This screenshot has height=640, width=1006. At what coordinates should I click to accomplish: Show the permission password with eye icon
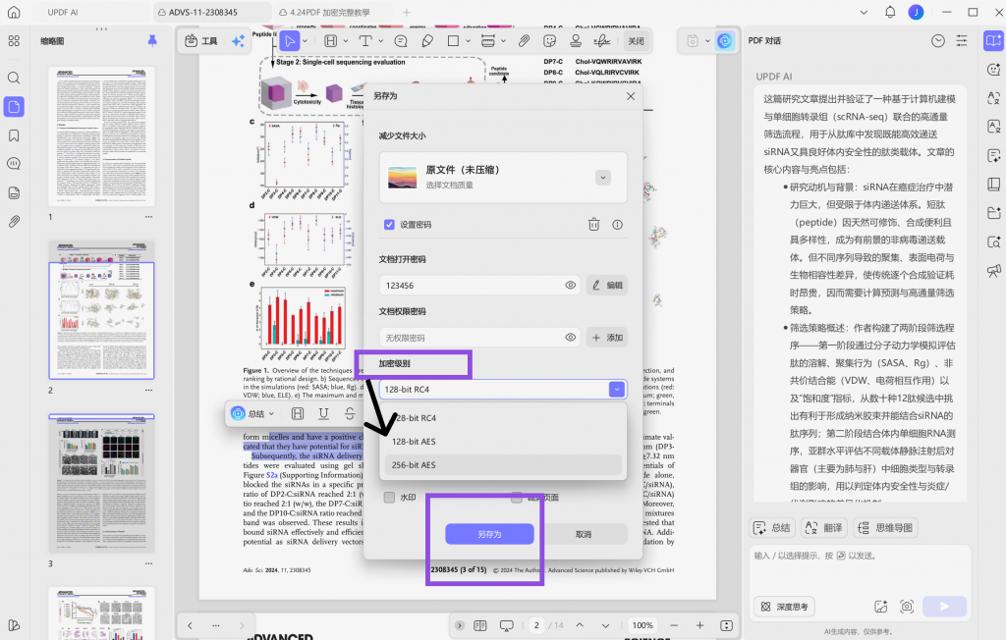pyautogui.click(x=571, y=338)
